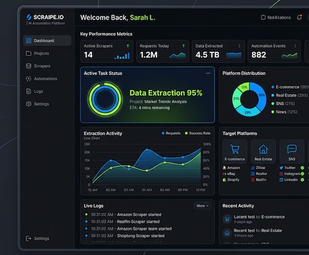Open Logs in the sidebar
309x255 pixels.
[47, 91]
